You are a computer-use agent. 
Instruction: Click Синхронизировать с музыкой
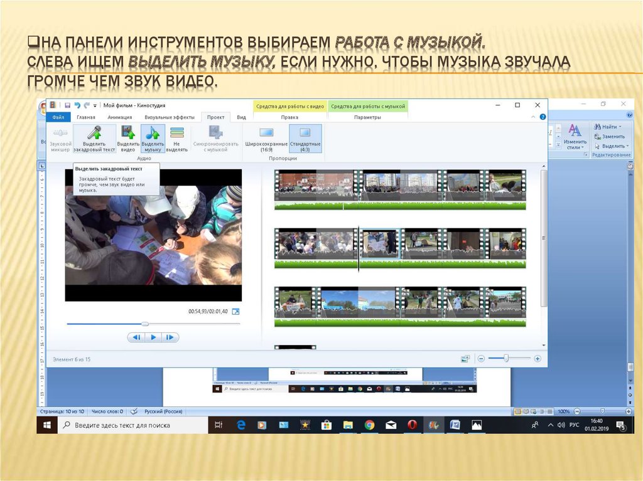(216, 139)
